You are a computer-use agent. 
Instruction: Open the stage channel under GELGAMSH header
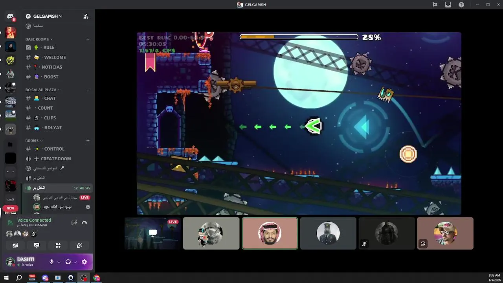[57, 26]
